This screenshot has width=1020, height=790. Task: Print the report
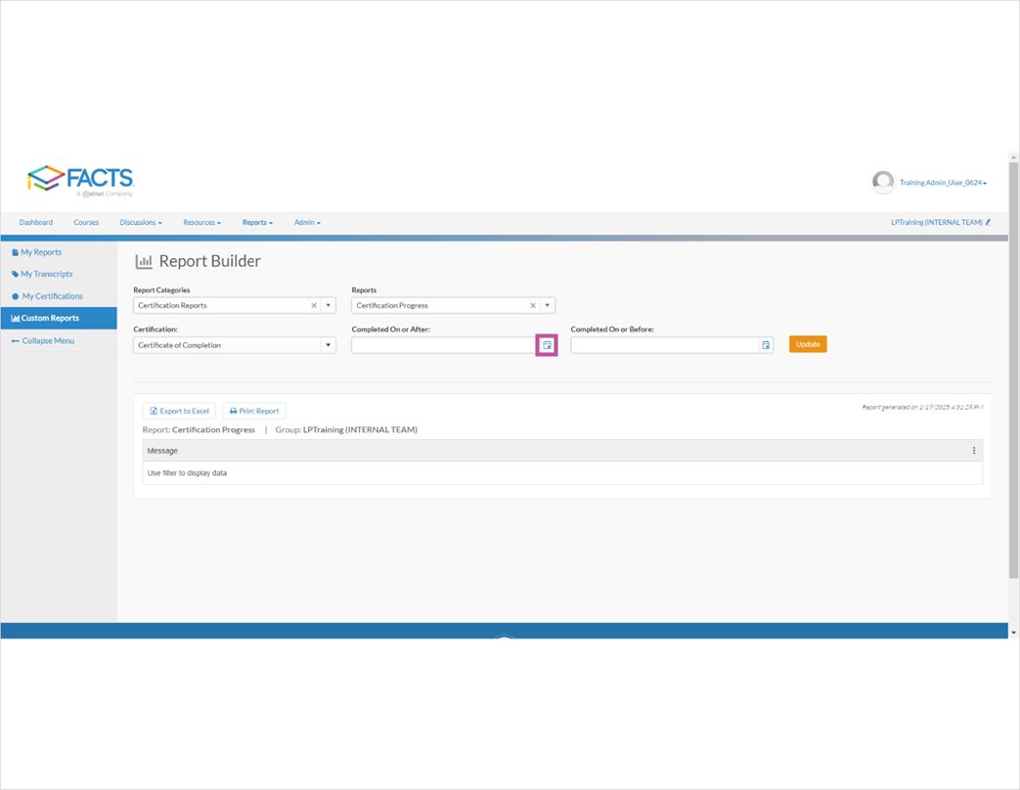coord(253,411)
